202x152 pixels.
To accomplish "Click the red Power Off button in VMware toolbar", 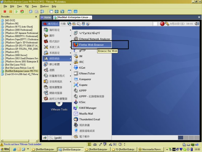I will 5,11.
